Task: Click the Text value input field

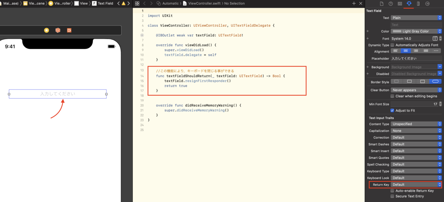Action: (416, 25)
